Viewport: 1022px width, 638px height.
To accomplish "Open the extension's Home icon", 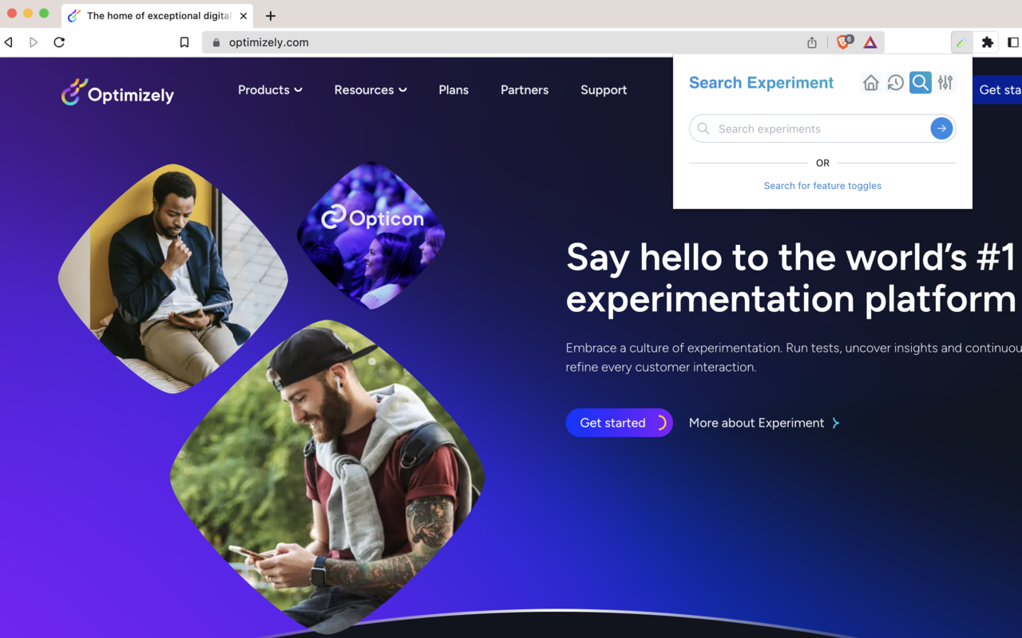I will point(870,83).
